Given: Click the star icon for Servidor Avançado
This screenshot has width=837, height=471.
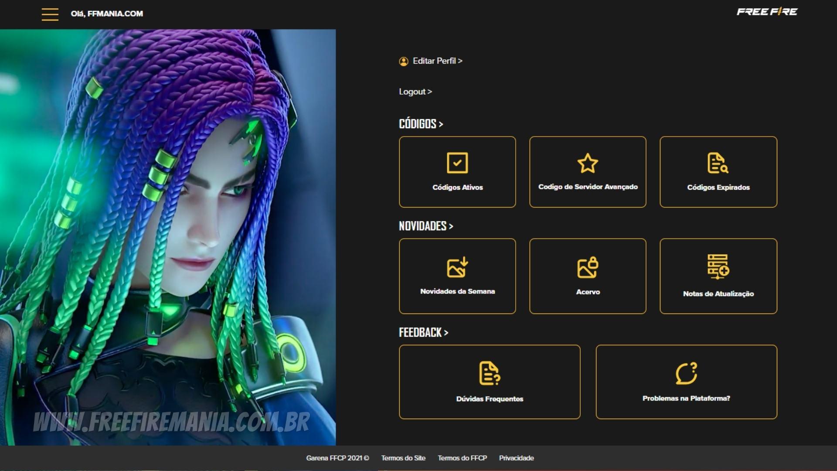Looking at the screenshot, I should pyautogui.click(x=588, y=163).
